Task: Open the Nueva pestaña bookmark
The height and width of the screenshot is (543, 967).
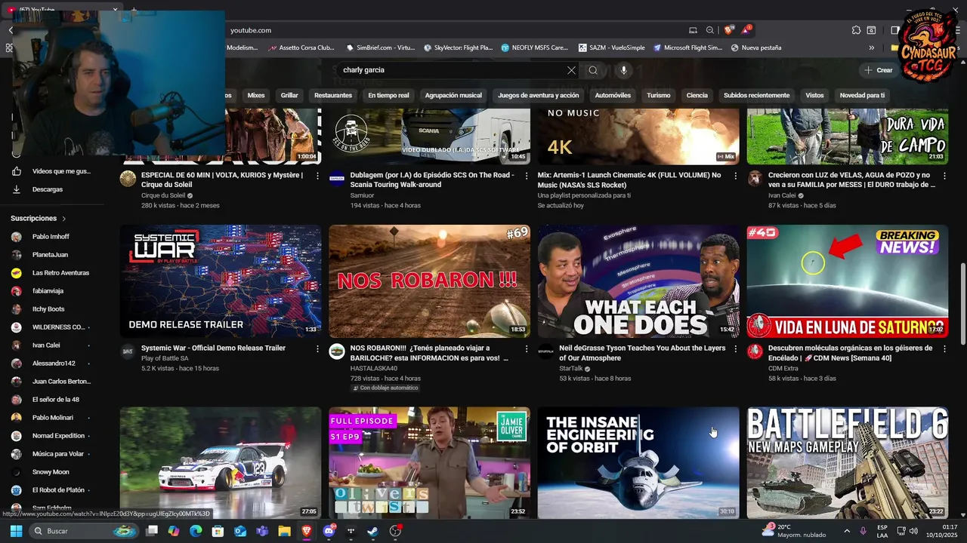Action: (x=756, y=48)
